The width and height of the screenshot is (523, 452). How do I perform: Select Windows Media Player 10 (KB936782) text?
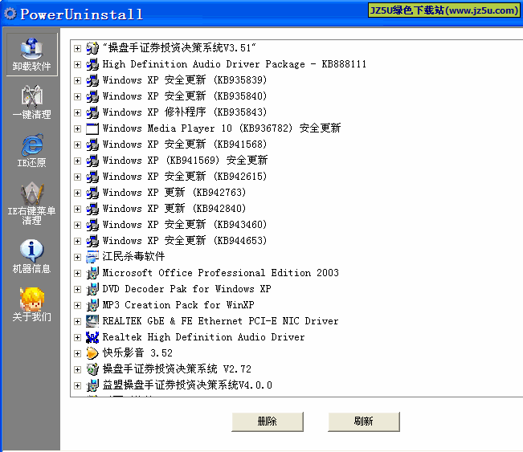pos(222,128)
